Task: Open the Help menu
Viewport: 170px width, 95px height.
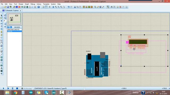Action: (59, 4)
